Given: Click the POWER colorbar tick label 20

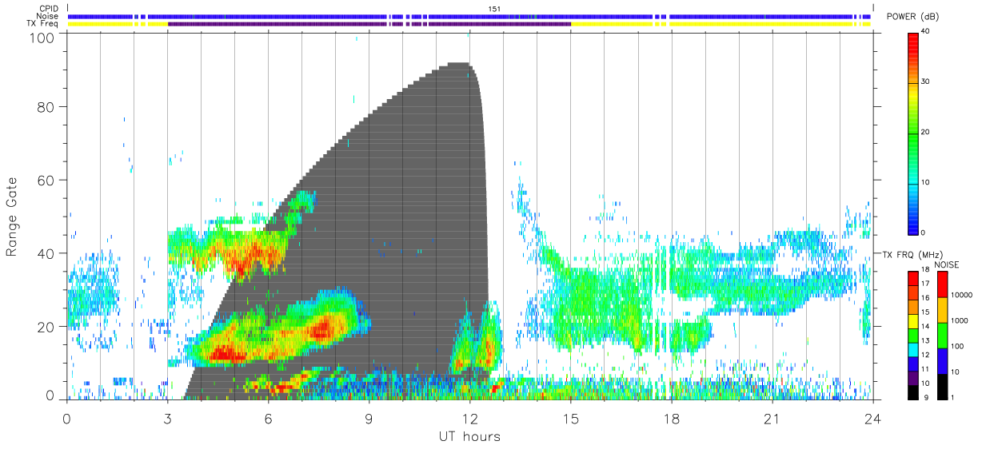Looking at the screenshot, I should pyautogui.click(x=924, y=133).
